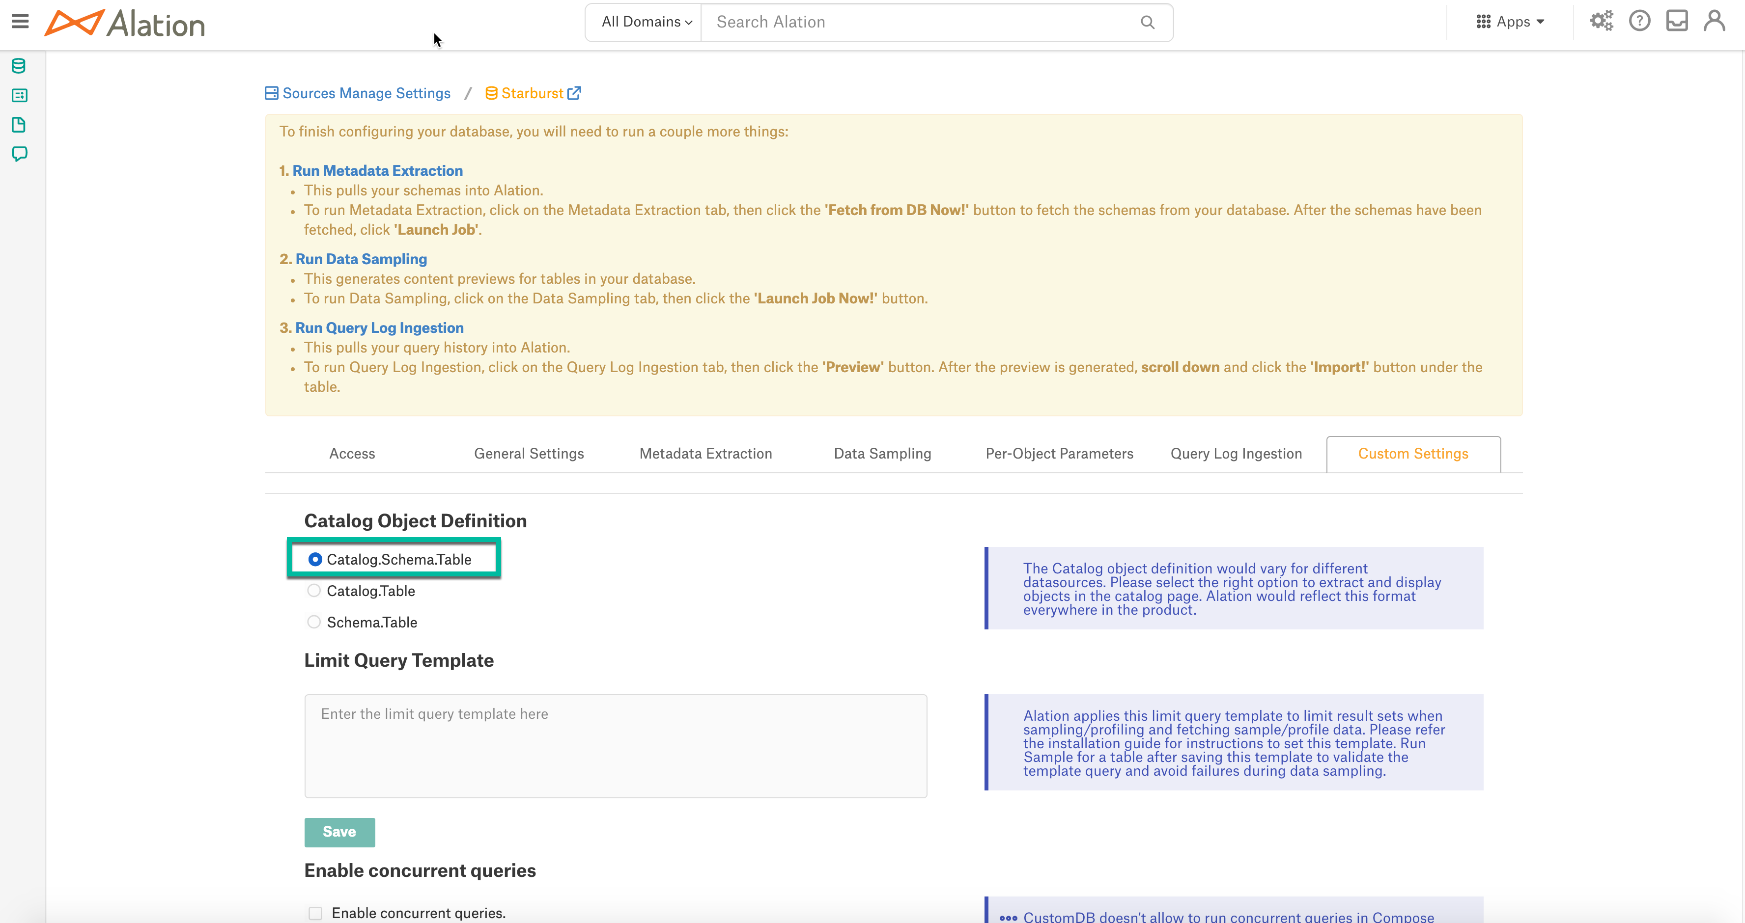This screenshot has width=1745, height=923.
Task: Open the user profile icon
Action: coord(1715,21)
